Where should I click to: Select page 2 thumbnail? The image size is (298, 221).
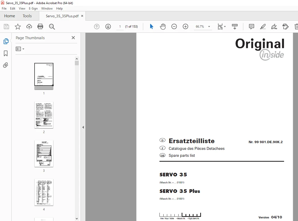pos(44,115)
